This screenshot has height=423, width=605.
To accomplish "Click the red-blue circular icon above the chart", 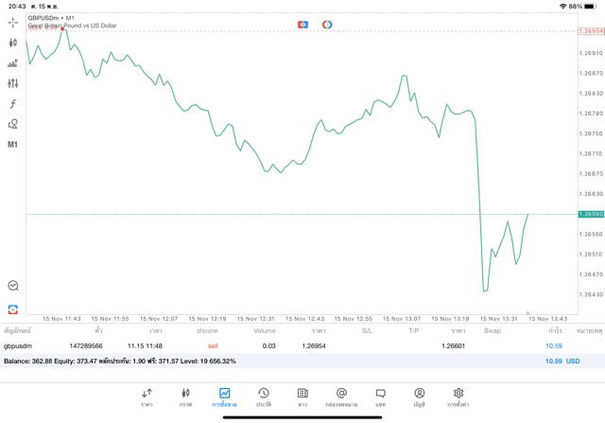I will [x=327, y=23].
